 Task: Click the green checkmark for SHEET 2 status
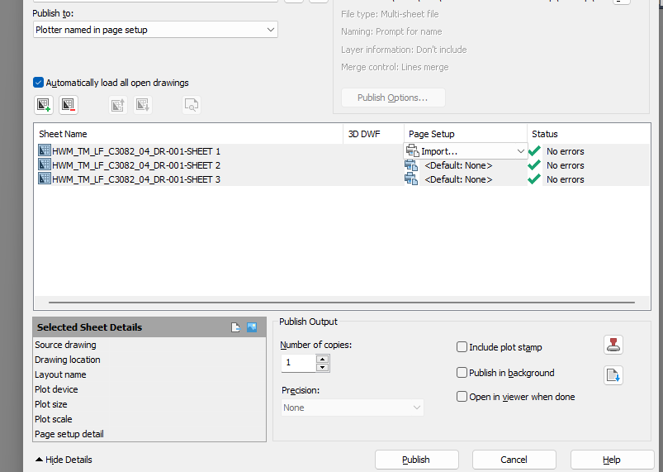[534, 164]
